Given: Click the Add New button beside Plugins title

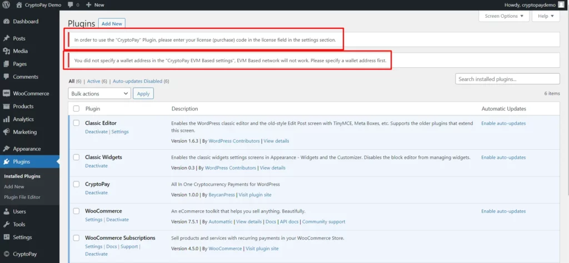Looking at the screenshot, I should pyautogui.click(x=112, y=23).
